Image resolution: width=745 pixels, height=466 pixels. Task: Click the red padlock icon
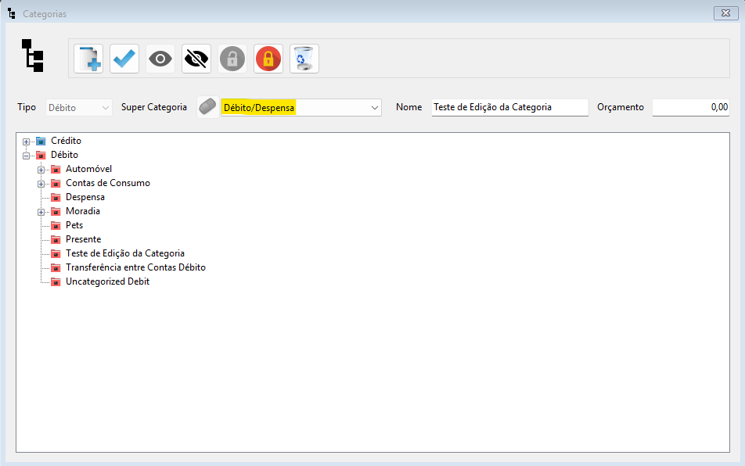tap(268, 59)
